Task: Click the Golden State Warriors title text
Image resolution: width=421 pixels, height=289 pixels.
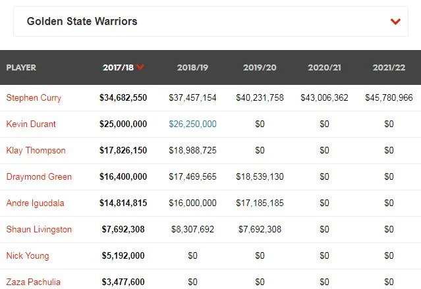Action: (x=82, y=22)
